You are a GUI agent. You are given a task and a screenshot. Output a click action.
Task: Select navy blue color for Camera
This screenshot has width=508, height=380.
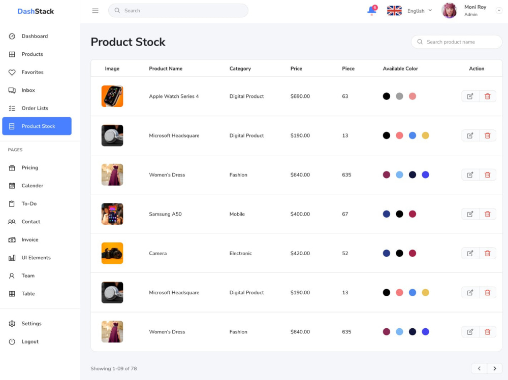(387, 253)
